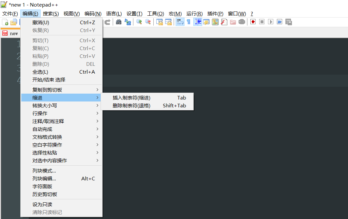
Task: Choose 历史剪切板 menu entry
Action: [x=62, y=194]
